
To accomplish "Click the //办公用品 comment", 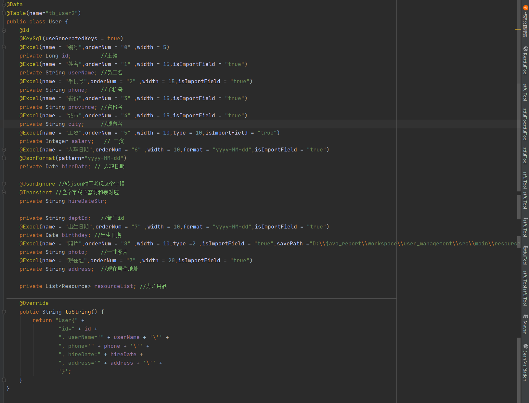I will coord(153,286).
